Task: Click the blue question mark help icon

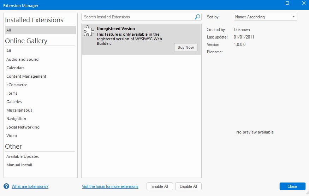Action: pyautogui.click(x=6, y=186)
